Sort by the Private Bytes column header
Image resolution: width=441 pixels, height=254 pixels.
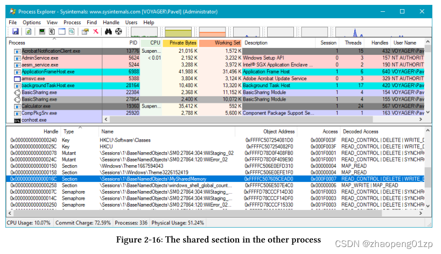[180, 43]
